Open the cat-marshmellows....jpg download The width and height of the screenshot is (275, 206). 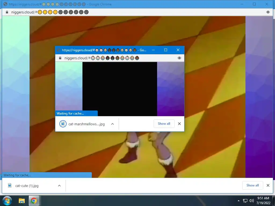[86, 124]
